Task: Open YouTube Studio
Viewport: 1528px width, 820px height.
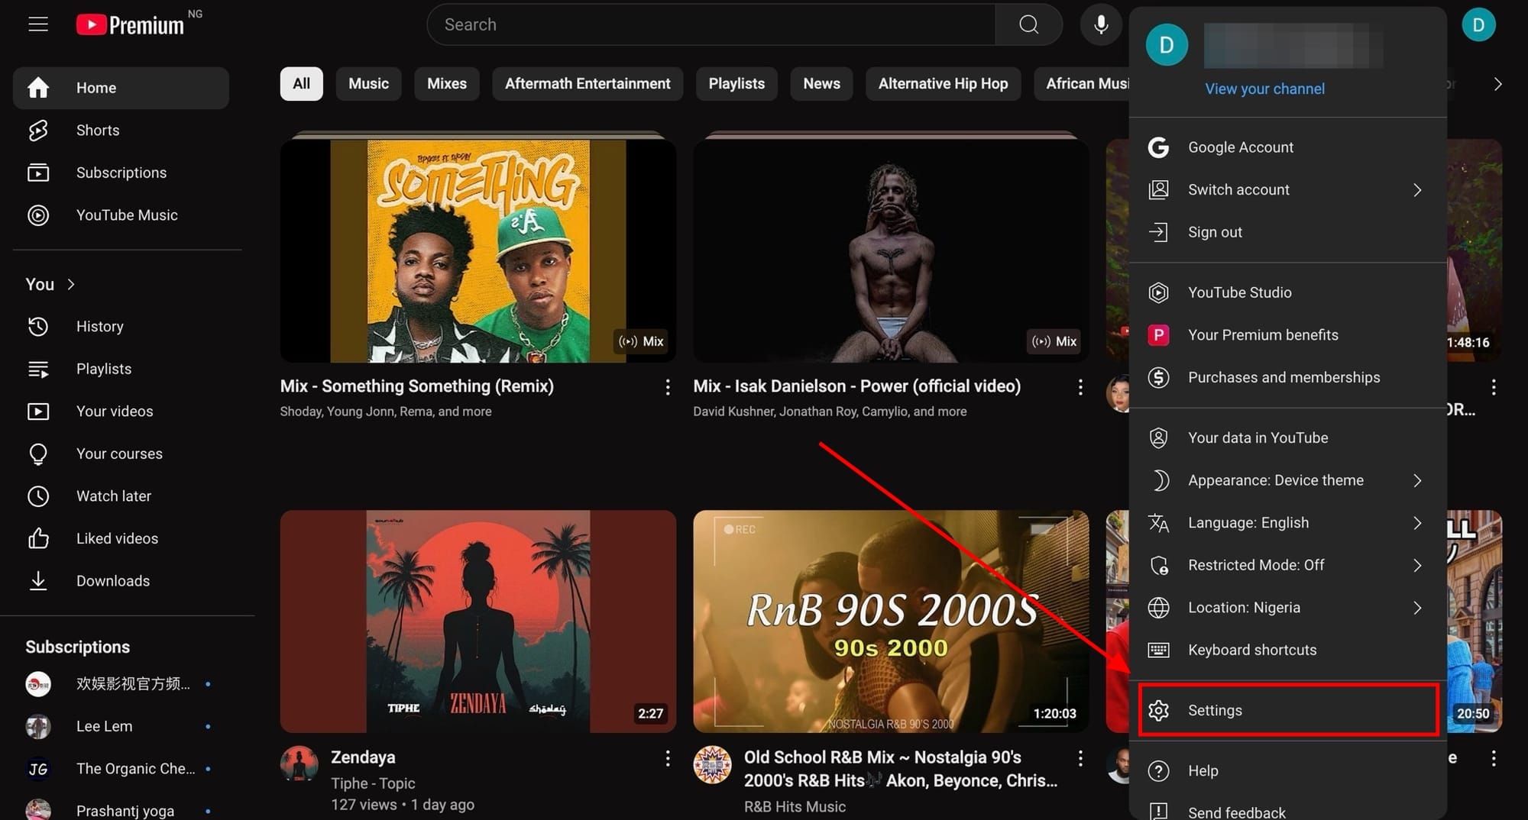Action: 1287,292
